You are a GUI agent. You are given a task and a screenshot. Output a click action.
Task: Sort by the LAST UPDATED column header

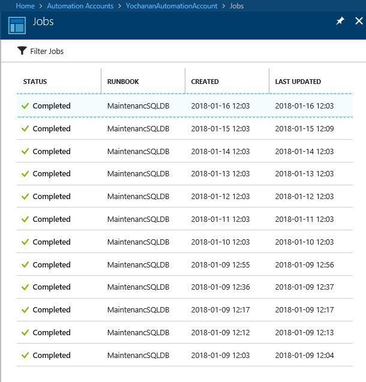click(298, 82)
